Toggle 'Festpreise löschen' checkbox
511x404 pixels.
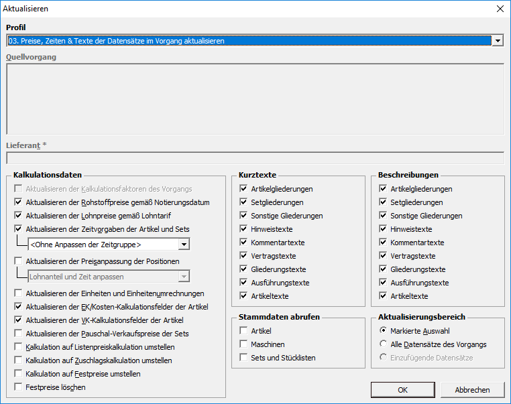[19, 387]
